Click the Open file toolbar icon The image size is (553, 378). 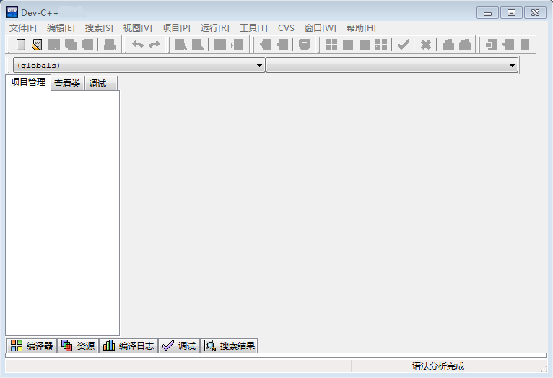(x=37, y=45)
